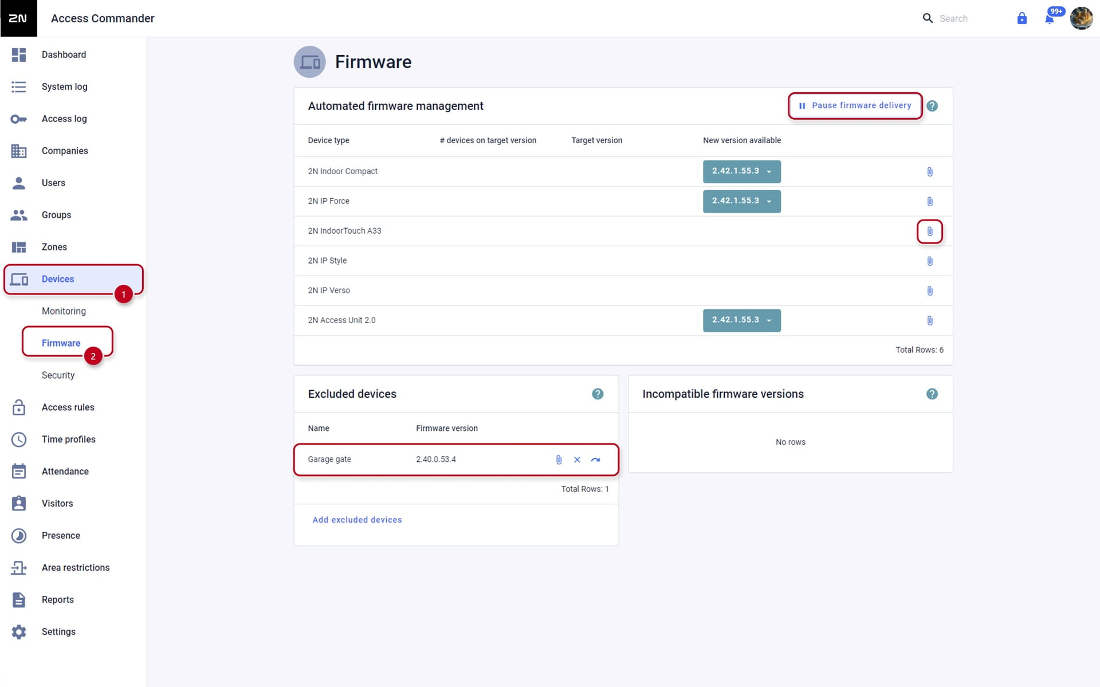Click the Groups people icon
Screen dimensions: 1100x687
click(x=18, y=215)
